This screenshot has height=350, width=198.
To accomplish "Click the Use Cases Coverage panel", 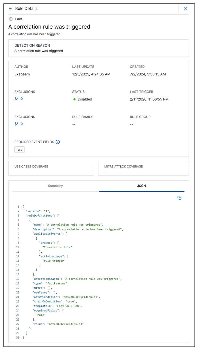I will [x=51, y=168].
